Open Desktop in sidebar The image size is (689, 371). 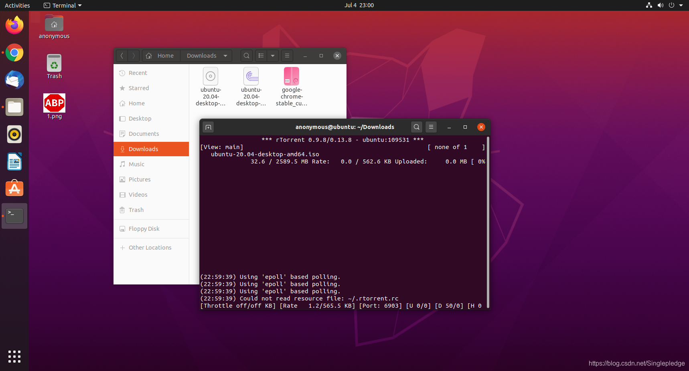tap(151, 119)
